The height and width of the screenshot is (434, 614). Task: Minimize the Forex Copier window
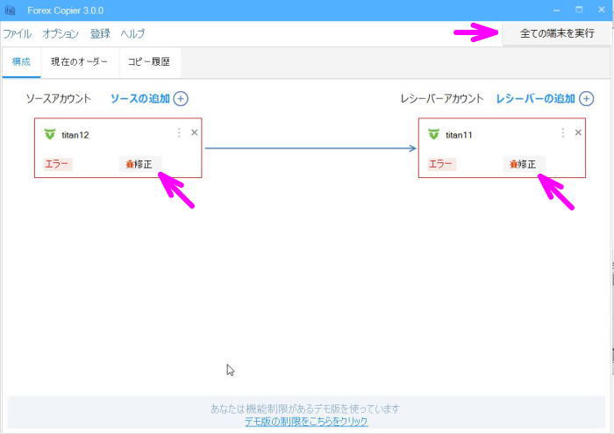point(556,11)
